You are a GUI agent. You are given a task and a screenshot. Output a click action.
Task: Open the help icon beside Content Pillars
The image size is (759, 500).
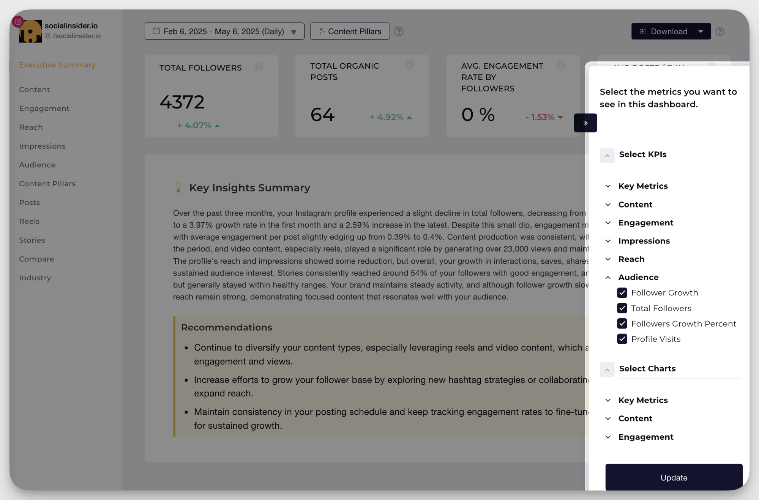tap(399, 31)
